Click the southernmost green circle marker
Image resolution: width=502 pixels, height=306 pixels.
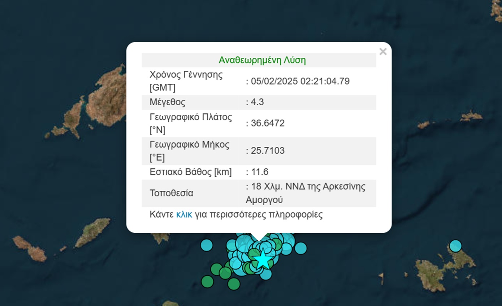click(x=234, y=284)
